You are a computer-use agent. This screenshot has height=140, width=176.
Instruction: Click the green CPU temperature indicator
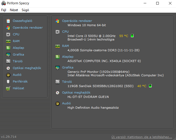132,36
